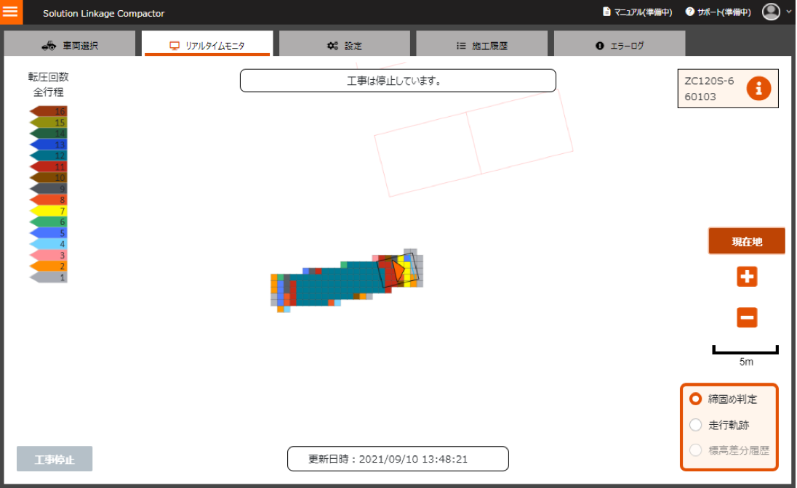Zoom out using the minus icon
Image resolution: width=797 pixels, height=488 pixels.
(x=747, y=317)
